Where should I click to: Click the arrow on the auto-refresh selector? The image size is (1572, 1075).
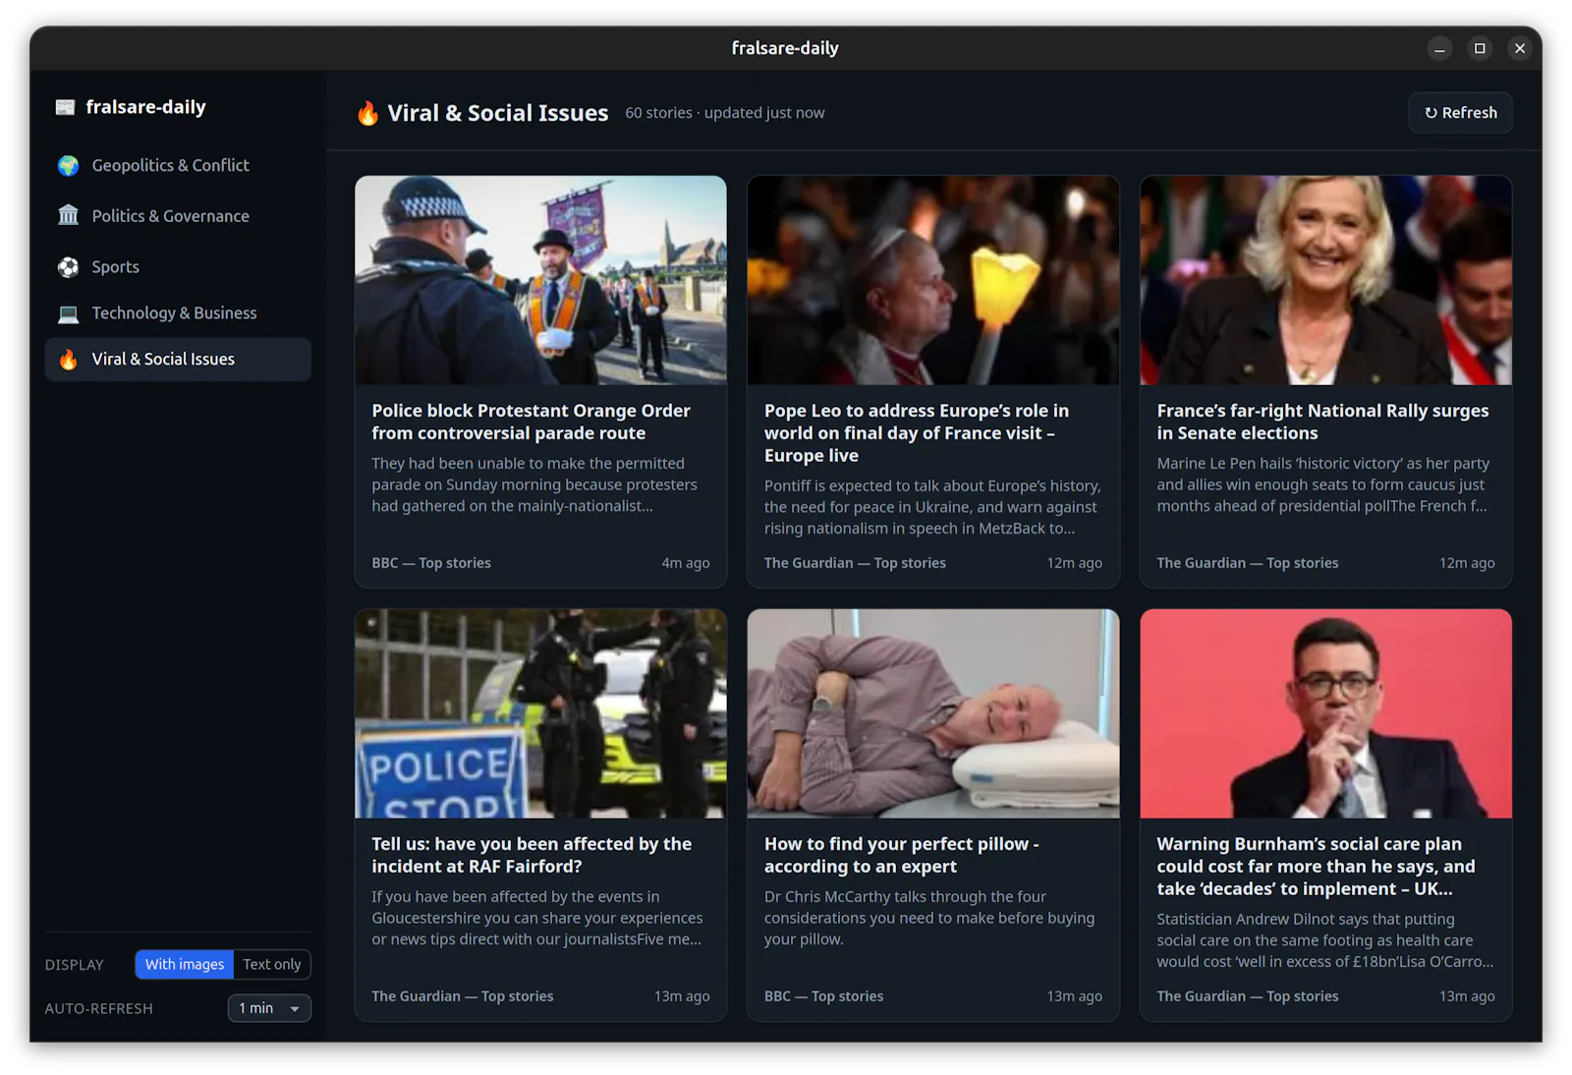tap(295, 1008)
